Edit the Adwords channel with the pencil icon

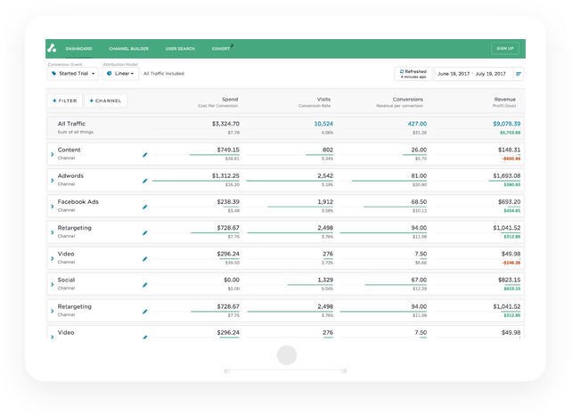145,181
